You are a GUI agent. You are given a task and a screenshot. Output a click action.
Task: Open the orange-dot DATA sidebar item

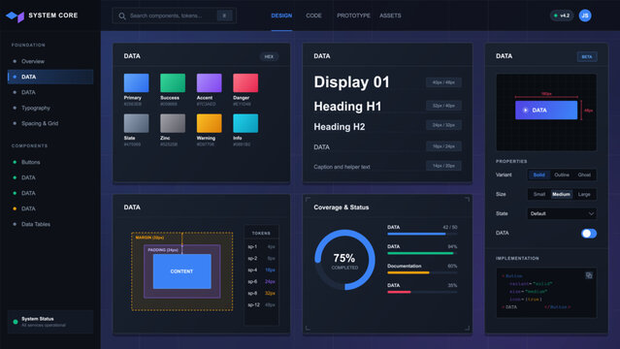tap(50, 208)
